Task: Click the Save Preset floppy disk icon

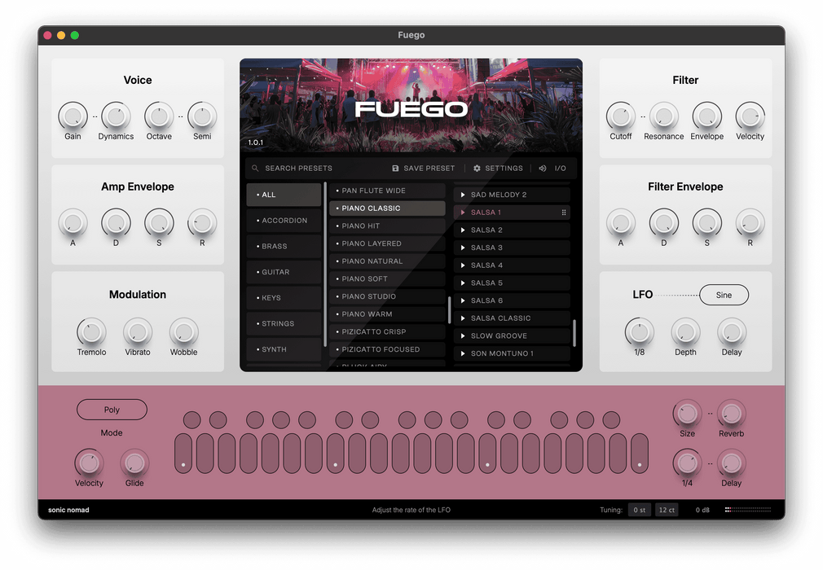Action: click(x=395, y=169)
